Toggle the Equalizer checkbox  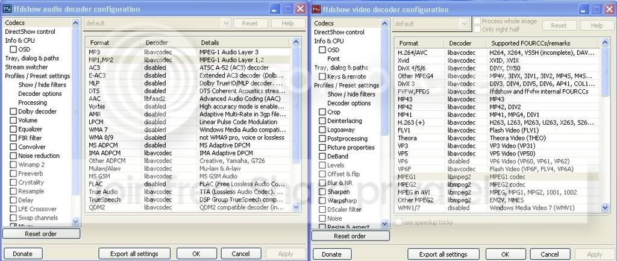coord(13,130)
